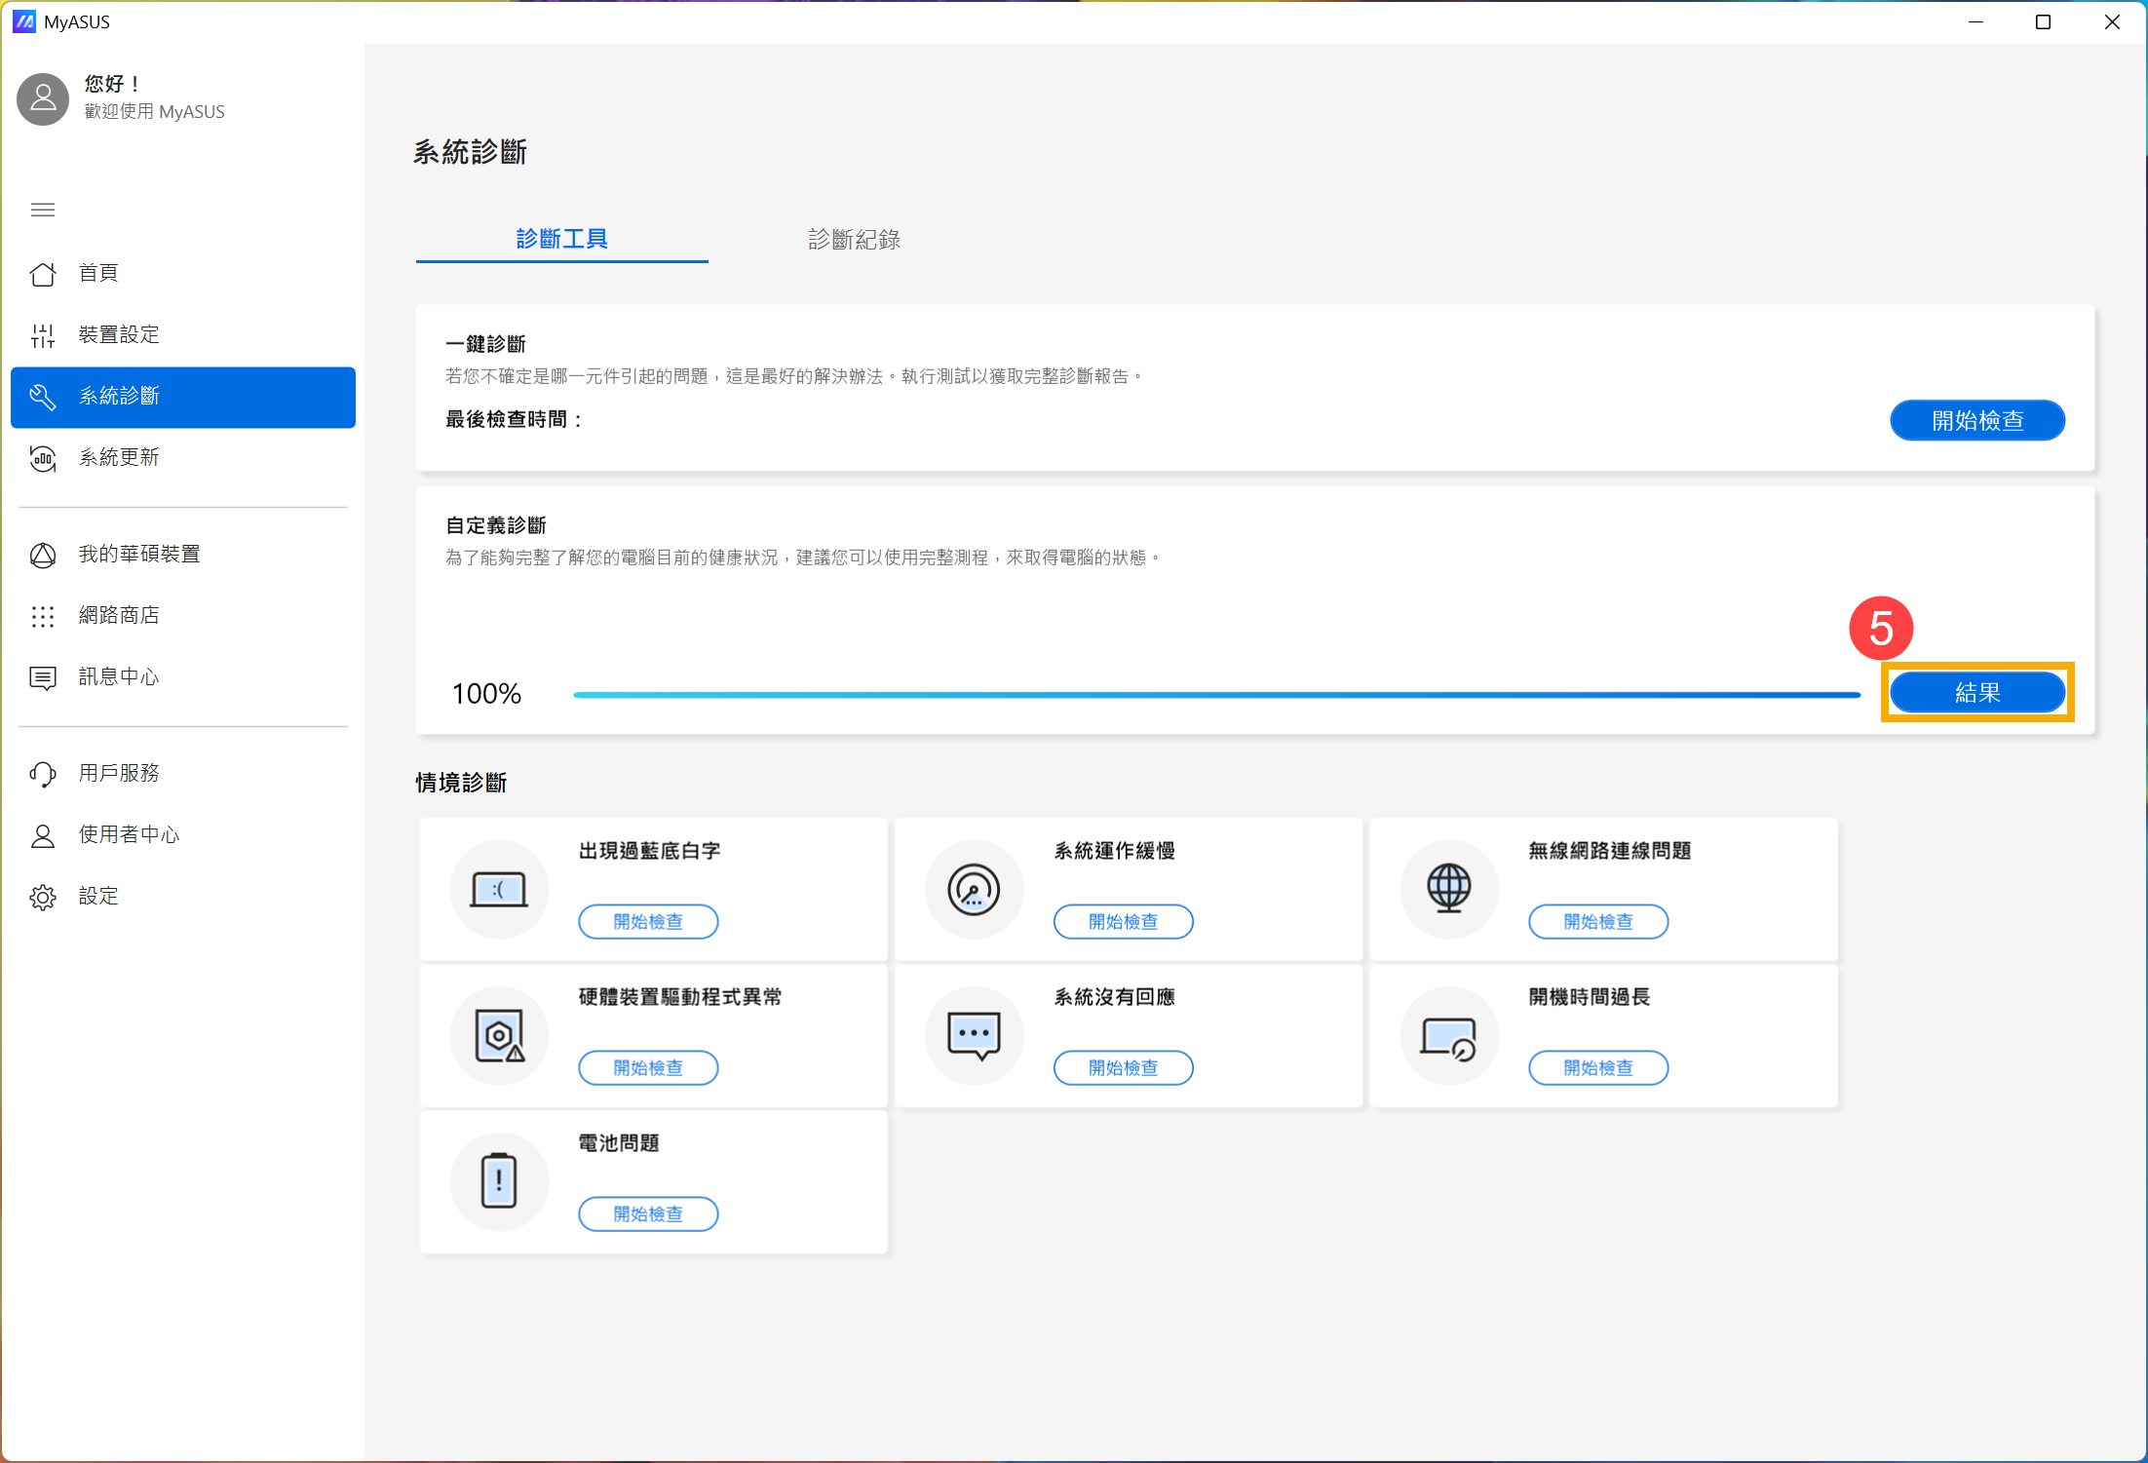Switch to the 診斷紀錄 tab
The image size is (2148, 1463).
[854, 240]
